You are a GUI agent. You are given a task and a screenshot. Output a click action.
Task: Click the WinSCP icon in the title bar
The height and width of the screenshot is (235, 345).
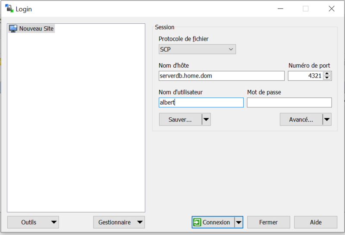[9, 8]
